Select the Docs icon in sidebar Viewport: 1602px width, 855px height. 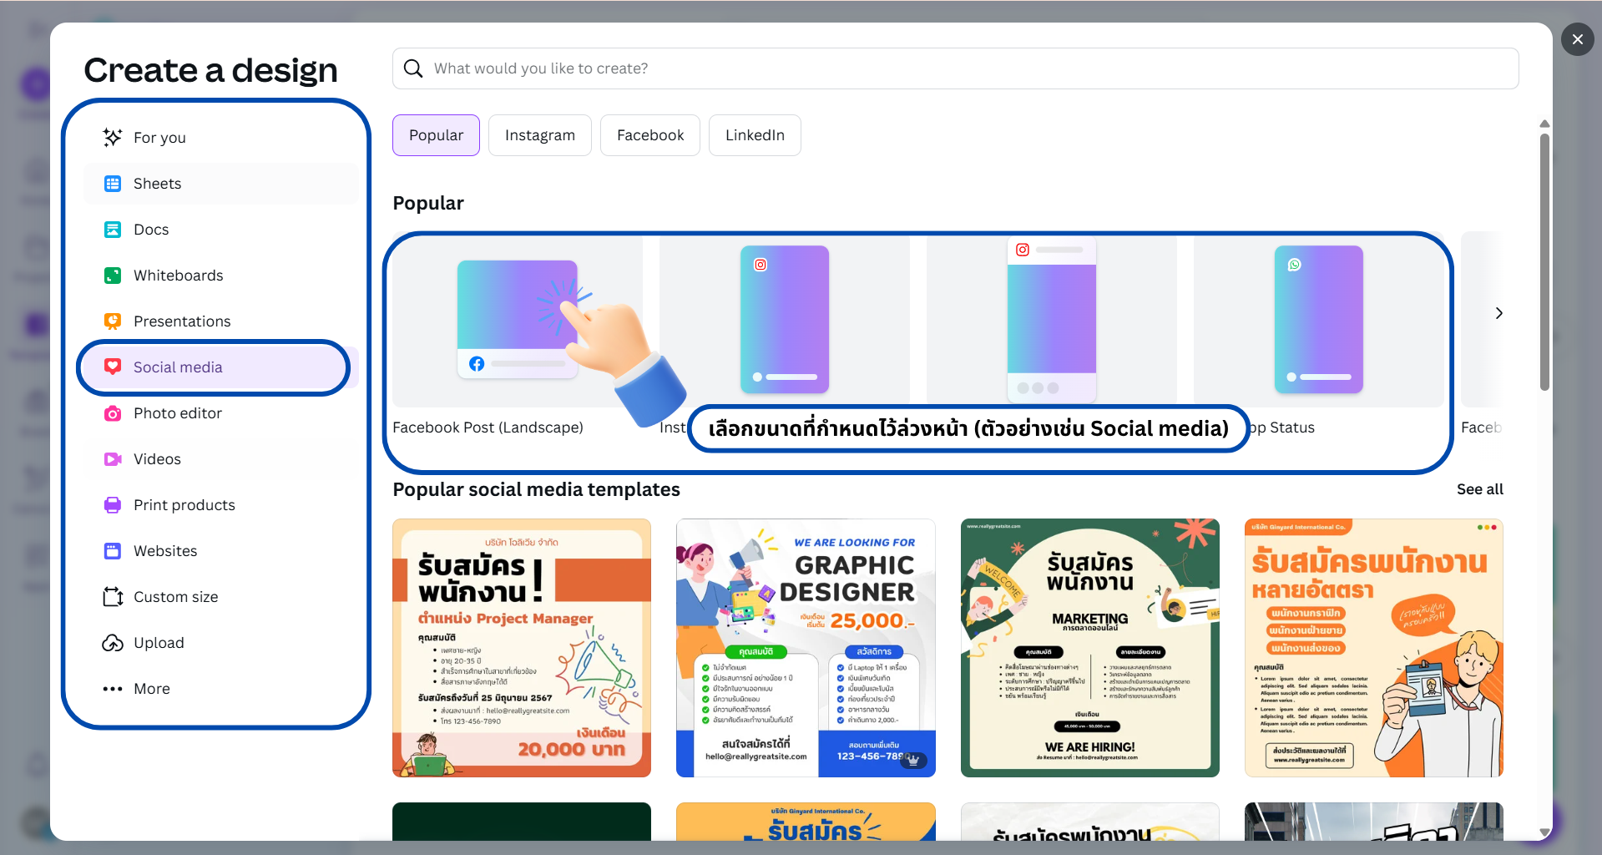coord(113,230)
